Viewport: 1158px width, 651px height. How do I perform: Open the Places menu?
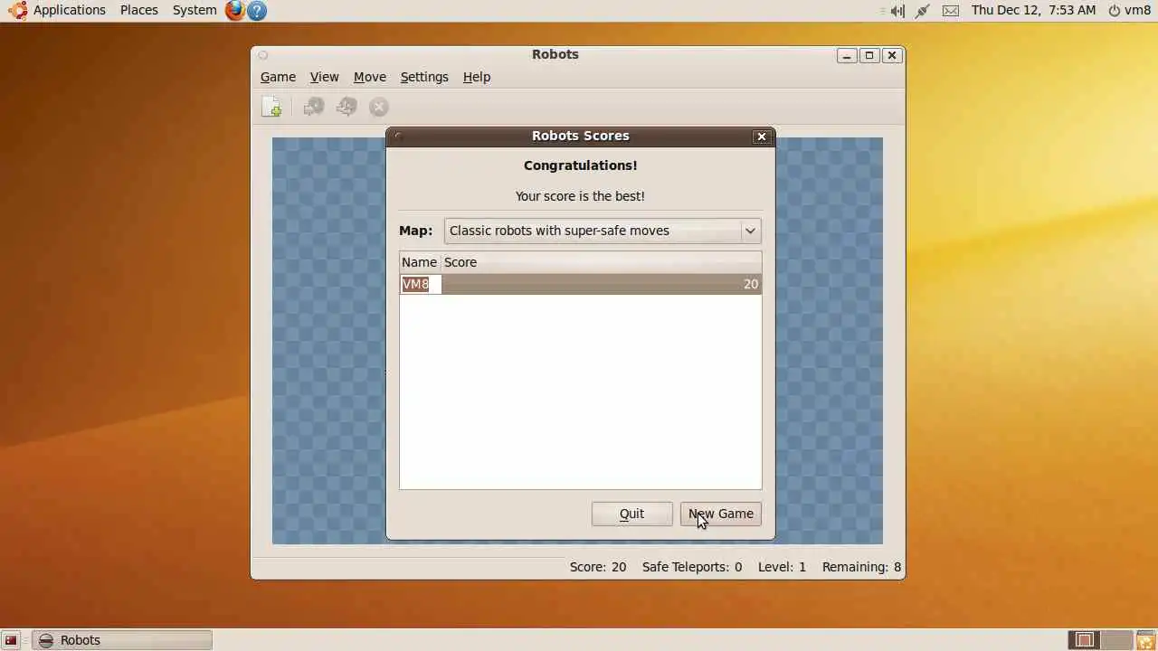(x=139, y=10)
